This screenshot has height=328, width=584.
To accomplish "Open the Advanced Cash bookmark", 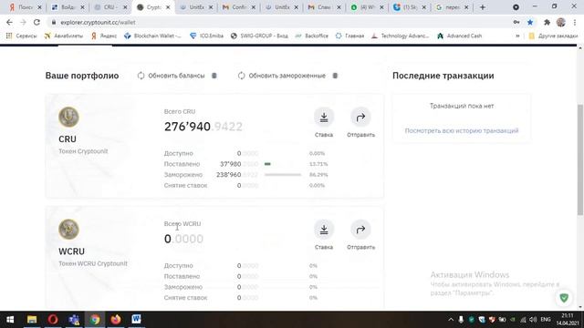I will [460, 36].
